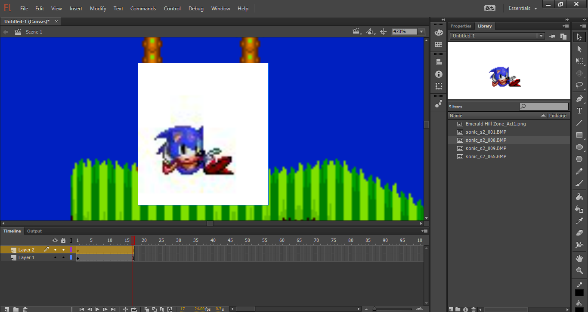Toggle outline color square for Layer 1
The image size is (588, 312).
[71, 257]
